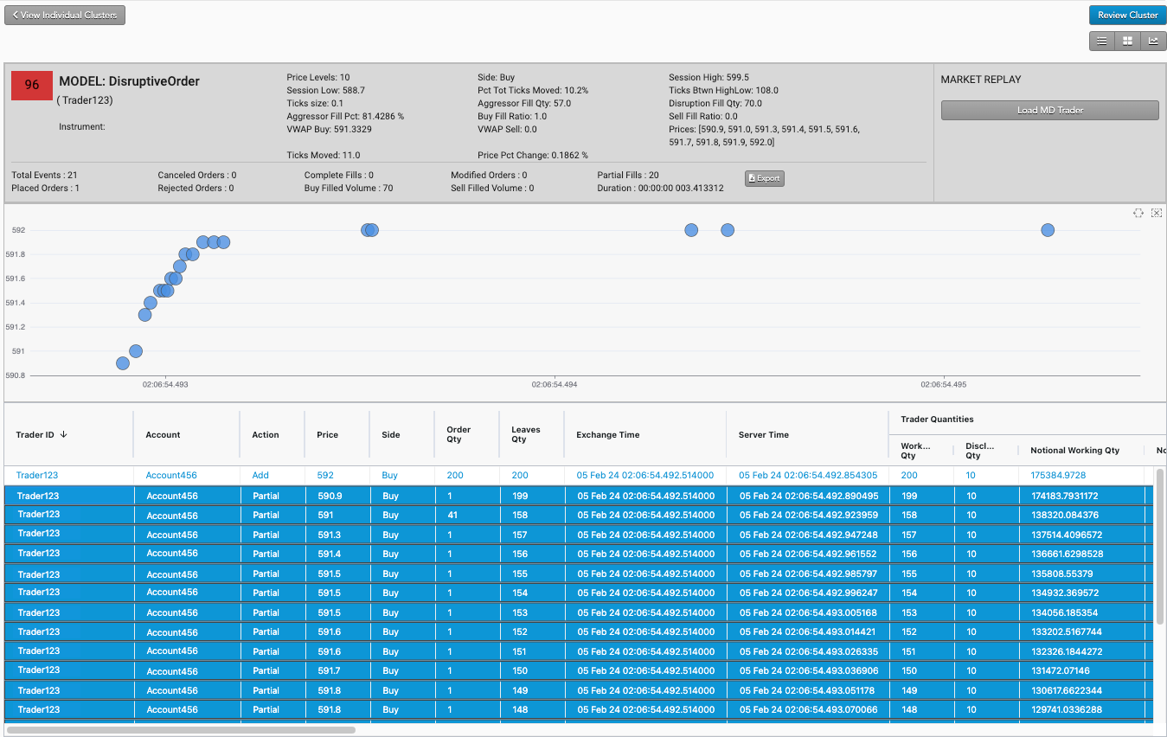Click chart data point at price 591.4

click(151, 303)
